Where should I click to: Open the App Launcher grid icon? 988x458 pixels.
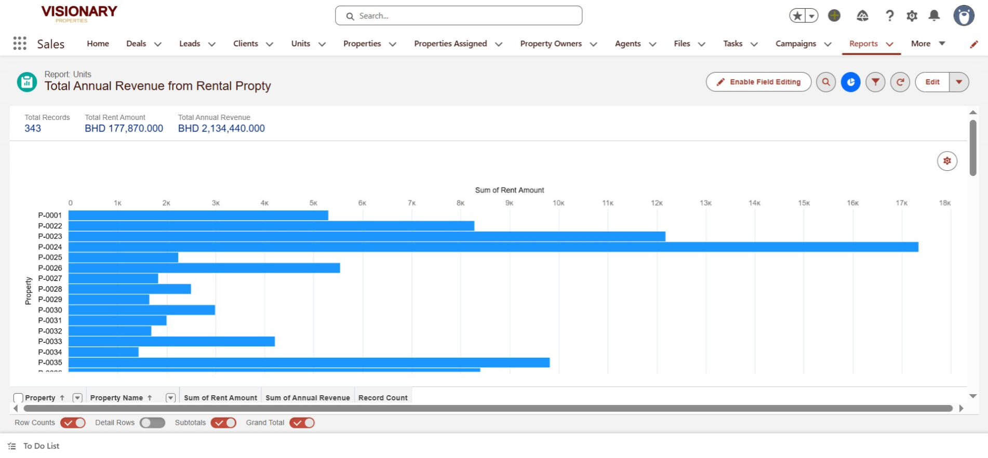(20, 44)
